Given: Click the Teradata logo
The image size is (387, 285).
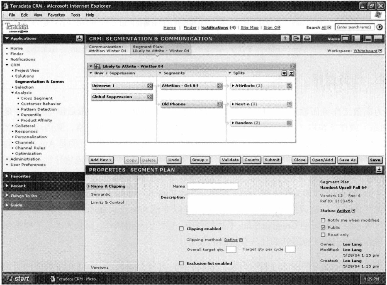Looking at the screenshot, I should click(17, 27).
